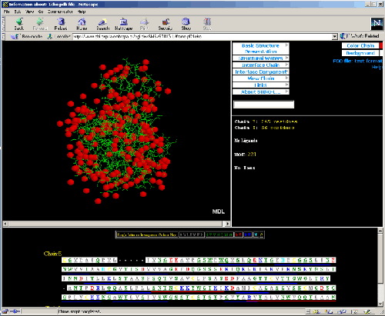Viewport: 385px width, 316px height.
Task: Open the Security toolbar icon
Action: coord(166,22)
